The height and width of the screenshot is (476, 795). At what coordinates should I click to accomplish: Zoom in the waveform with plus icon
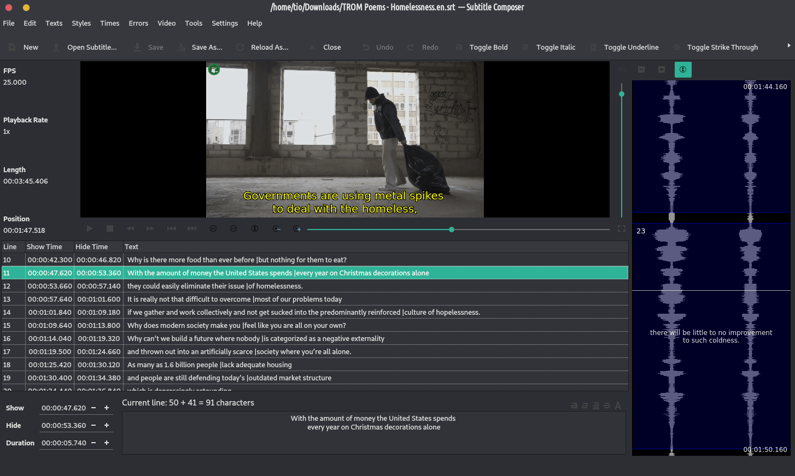click(x=662, y=69)
